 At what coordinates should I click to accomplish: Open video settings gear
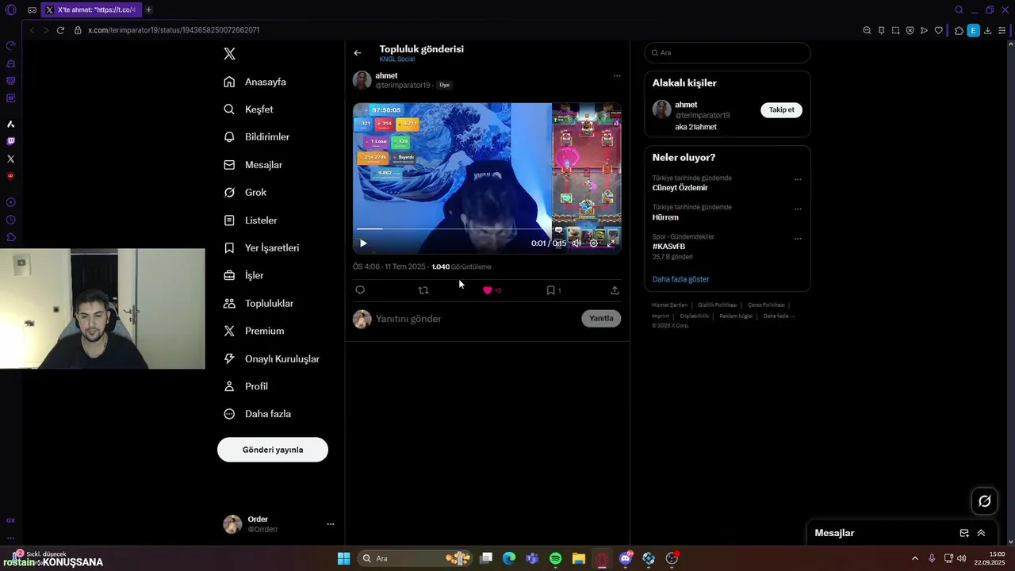593,243
